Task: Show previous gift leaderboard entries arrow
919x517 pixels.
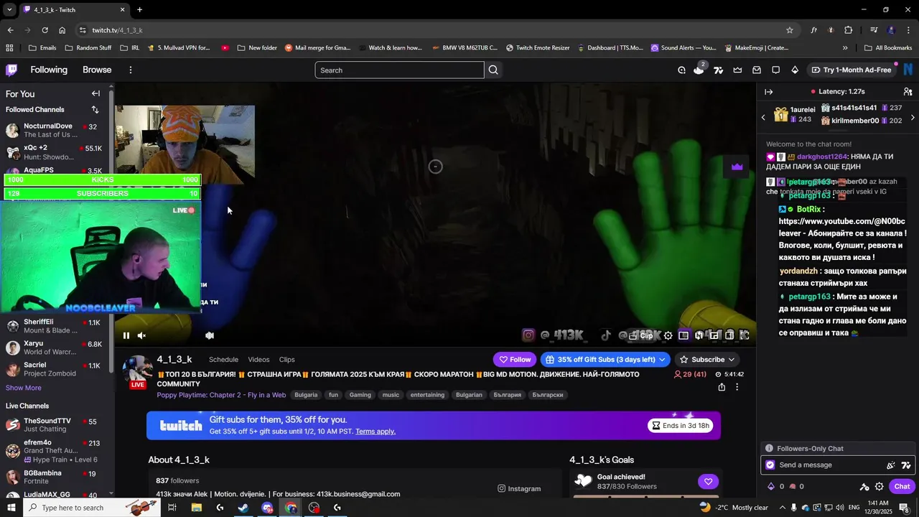Action: [763, 118]
